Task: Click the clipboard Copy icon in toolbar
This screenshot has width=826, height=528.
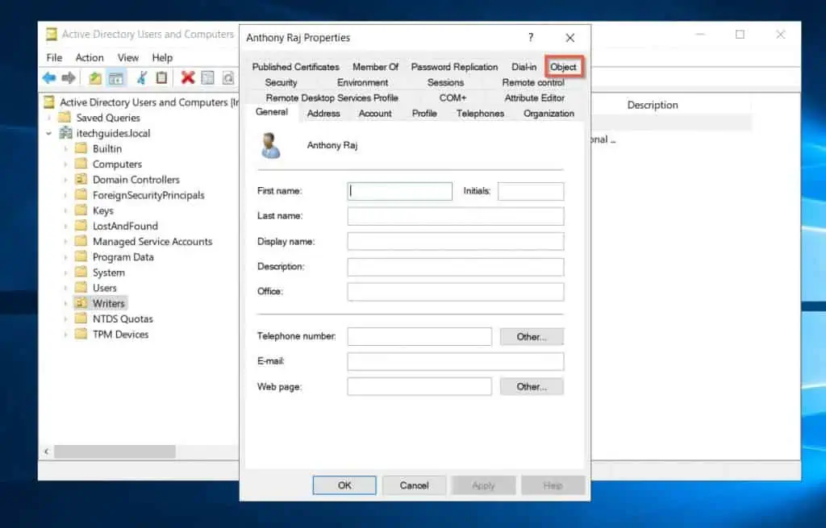Action: tap(161, 78)
